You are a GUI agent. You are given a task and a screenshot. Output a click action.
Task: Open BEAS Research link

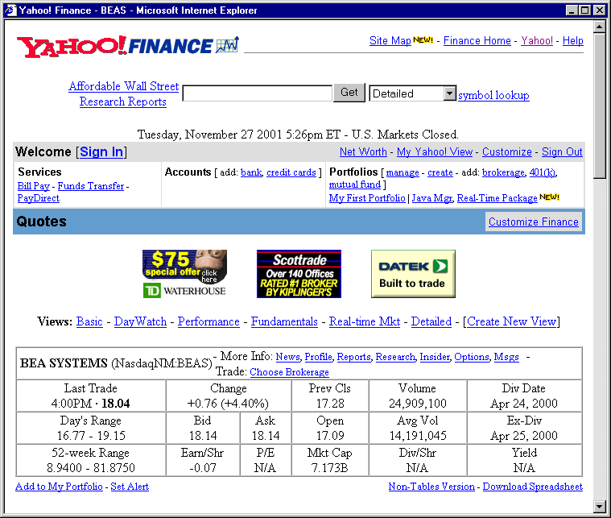pyautogui.click(x=395, y=357)
